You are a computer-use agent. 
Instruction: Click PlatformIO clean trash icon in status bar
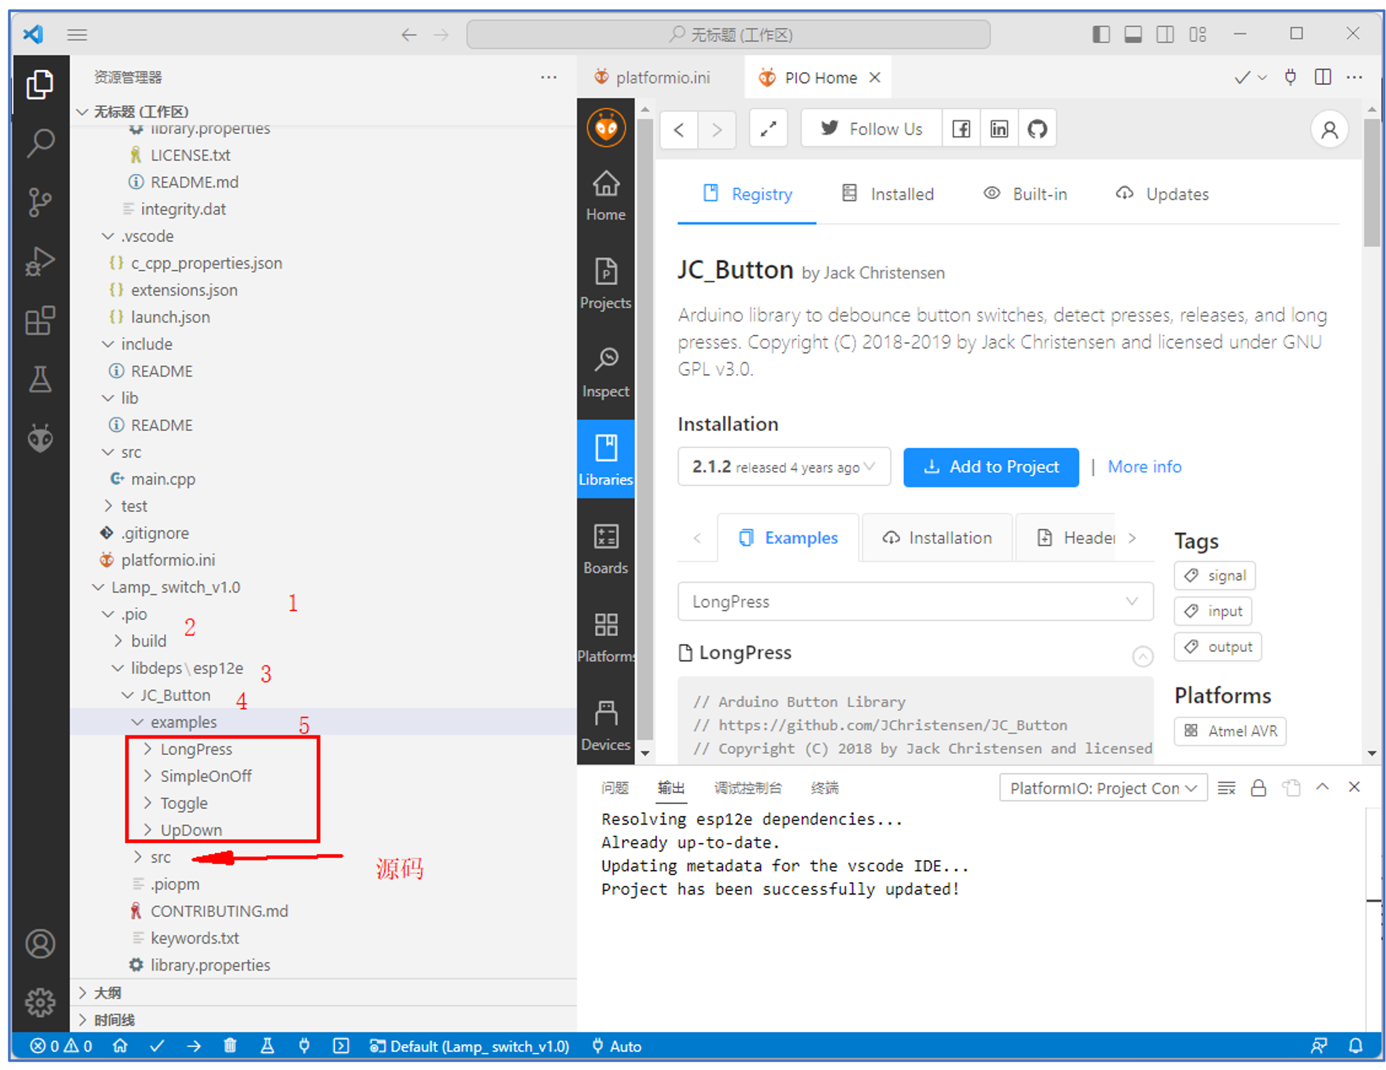coord(230,1046)
